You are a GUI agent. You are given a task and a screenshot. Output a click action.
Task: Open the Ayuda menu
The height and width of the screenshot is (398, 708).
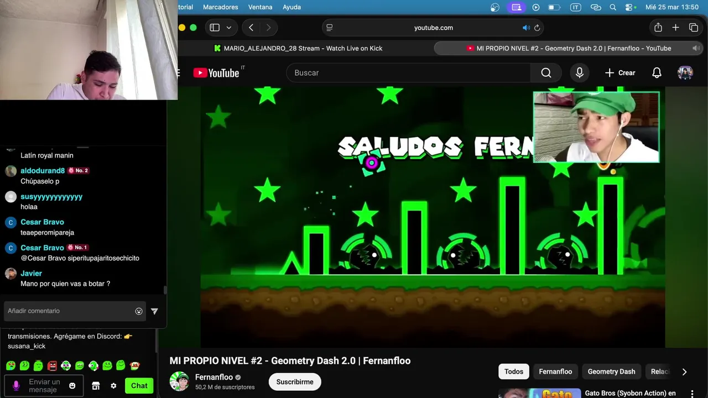click(x=292, y=7)
